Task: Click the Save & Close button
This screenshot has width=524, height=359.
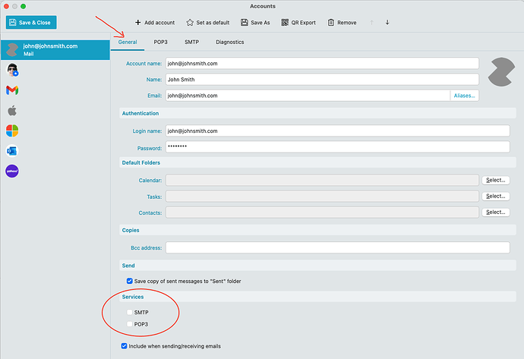Action: pyautogui.click(x=31, y=23)
